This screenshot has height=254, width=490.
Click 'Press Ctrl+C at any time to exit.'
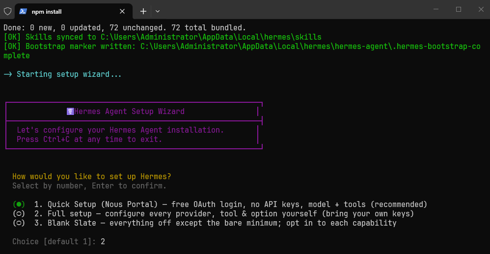click(x=89, y=139)
